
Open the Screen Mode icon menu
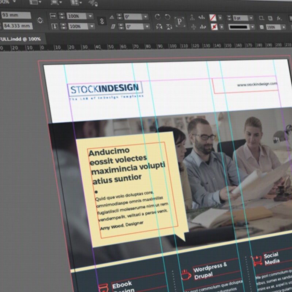[x=56, y=3]
